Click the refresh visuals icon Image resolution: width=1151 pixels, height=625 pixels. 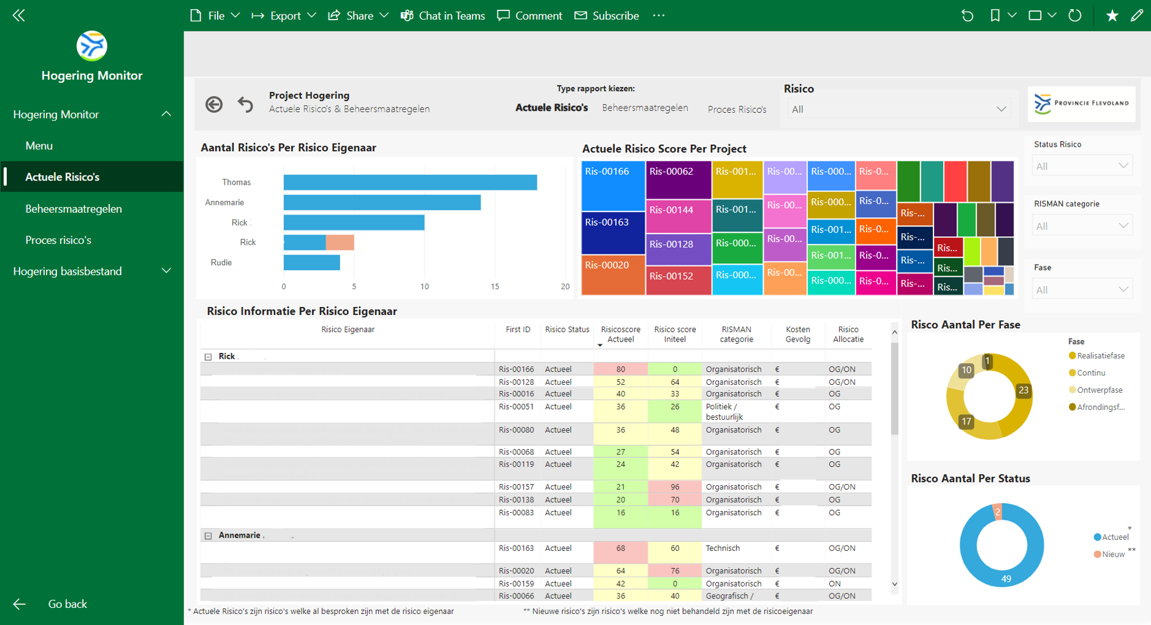pyautogui.click(x=1074, y=16)
